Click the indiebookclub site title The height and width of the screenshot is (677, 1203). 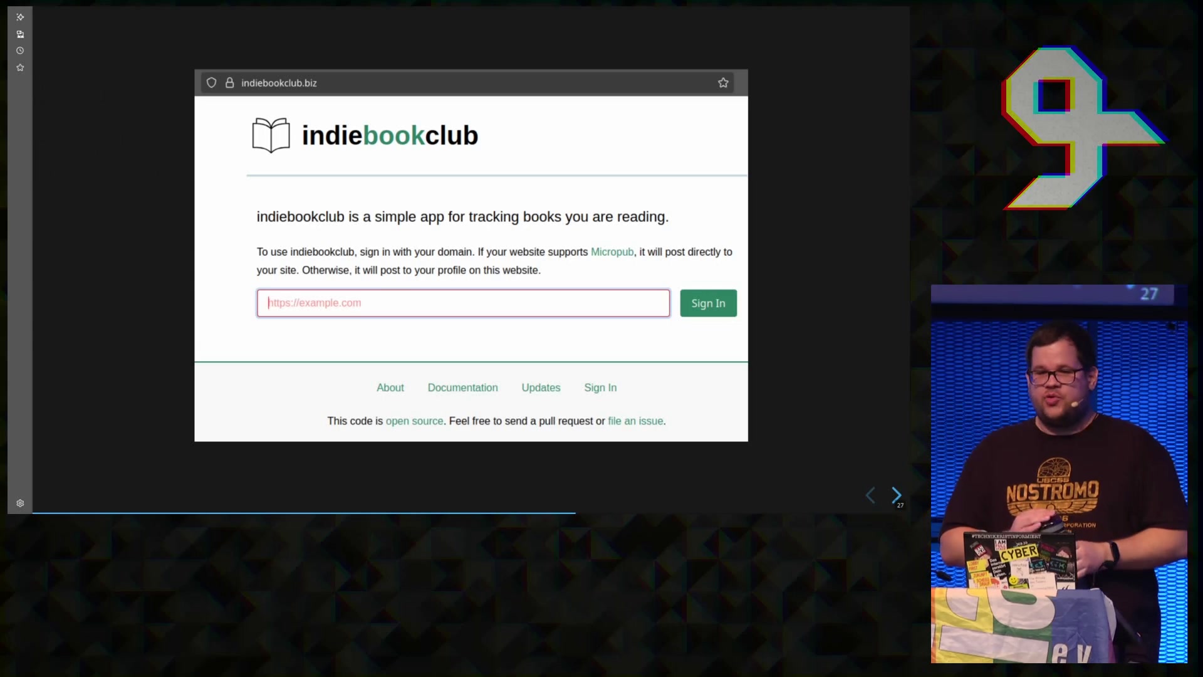(x=390, y=135)
